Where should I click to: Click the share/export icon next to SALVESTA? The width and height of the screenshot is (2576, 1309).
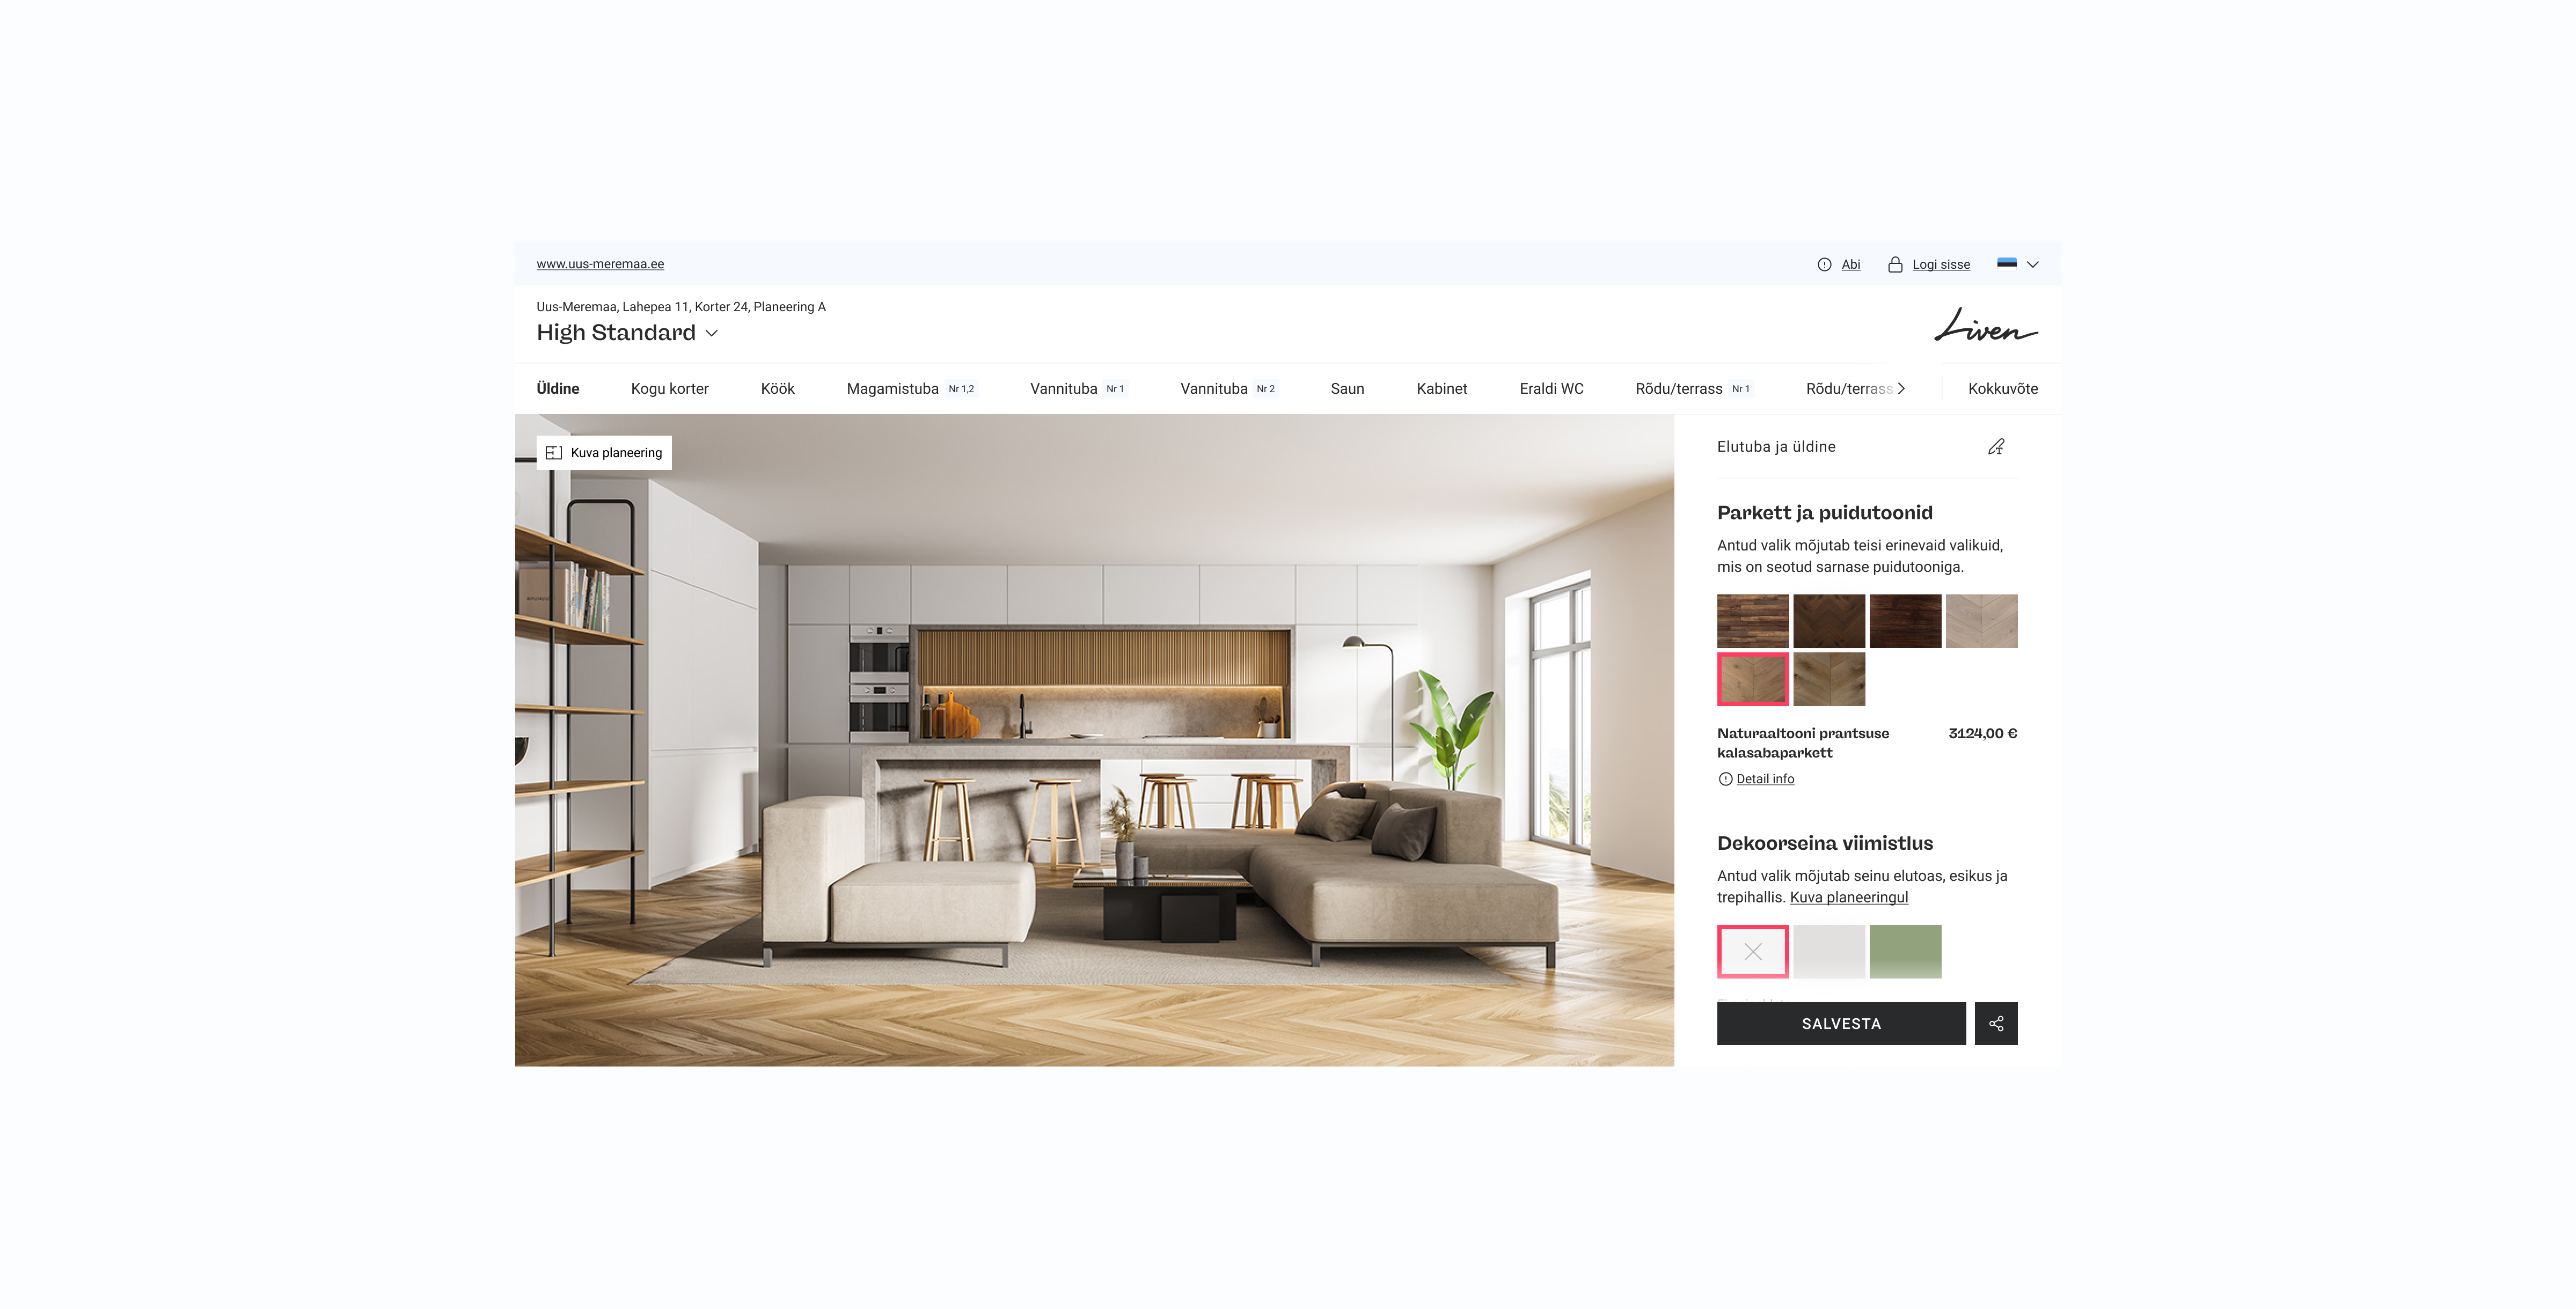pos(1997,1024)
